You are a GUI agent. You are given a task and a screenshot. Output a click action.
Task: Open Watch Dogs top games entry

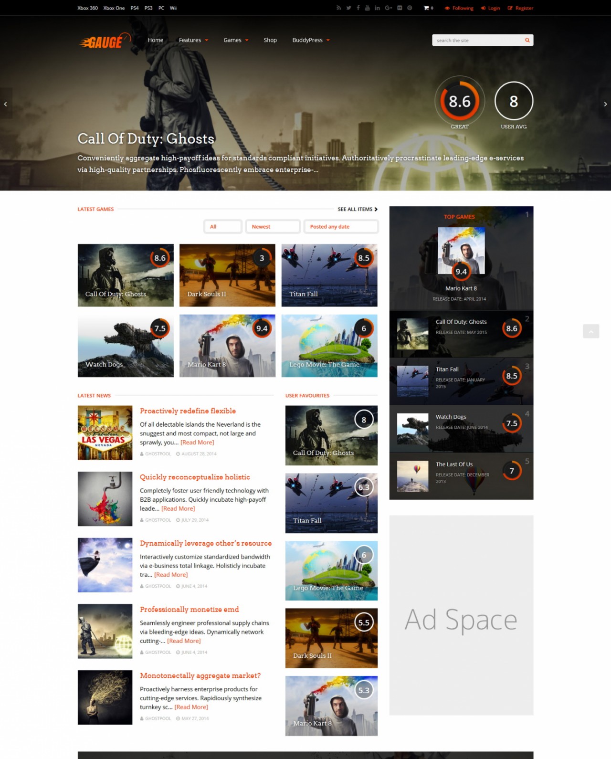tap(461, 429)
